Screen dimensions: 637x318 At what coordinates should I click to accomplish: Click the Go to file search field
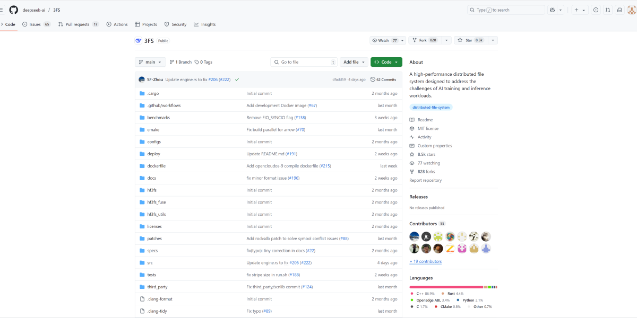coord(304,62)
